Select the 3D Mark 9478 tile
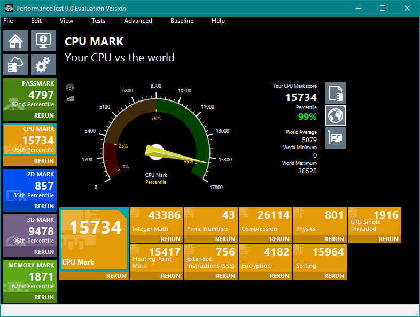 [x=30, y=230]
